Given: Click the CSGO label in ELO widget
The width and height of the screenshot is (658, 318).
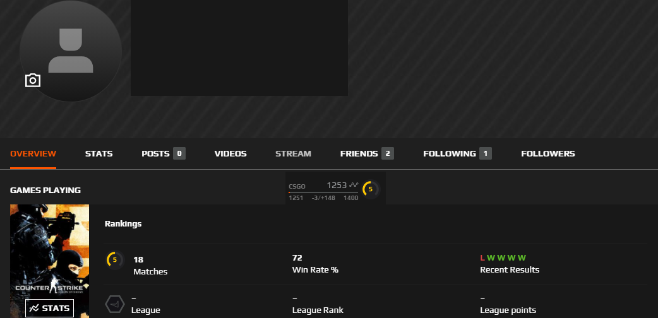Looking at the screenshot, I should tap(297, 186).
